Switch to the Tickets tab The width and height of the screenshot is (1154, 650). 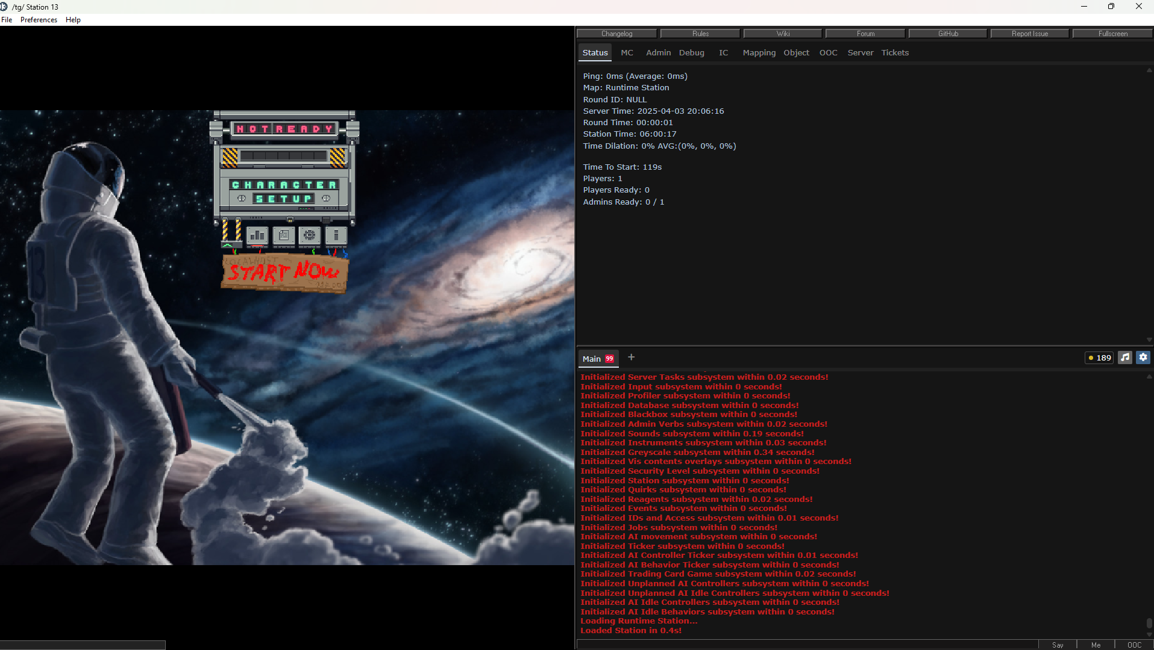pyautogui.click(x=895, y=52)
